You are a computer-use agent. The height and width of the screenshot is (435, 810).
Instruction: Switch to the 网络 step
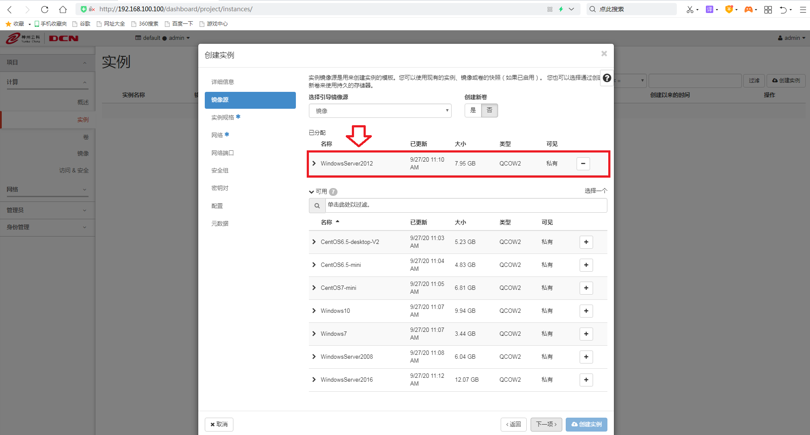pyautogui.click(x=218, y=135)
